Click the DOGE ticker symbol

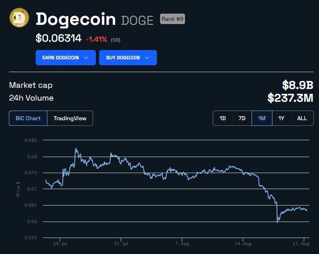click(137, 20)
